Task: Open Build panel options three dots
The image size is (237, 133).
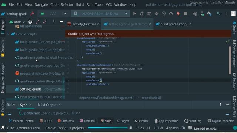Action: 220,105
